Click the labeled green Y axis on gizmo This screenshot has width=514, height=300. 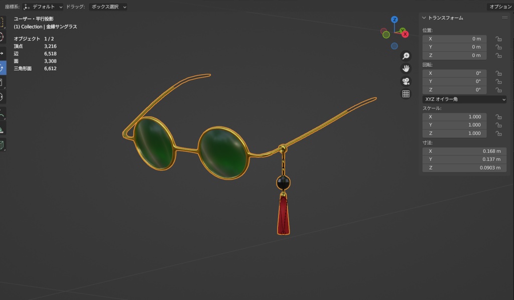coord(402,31)
